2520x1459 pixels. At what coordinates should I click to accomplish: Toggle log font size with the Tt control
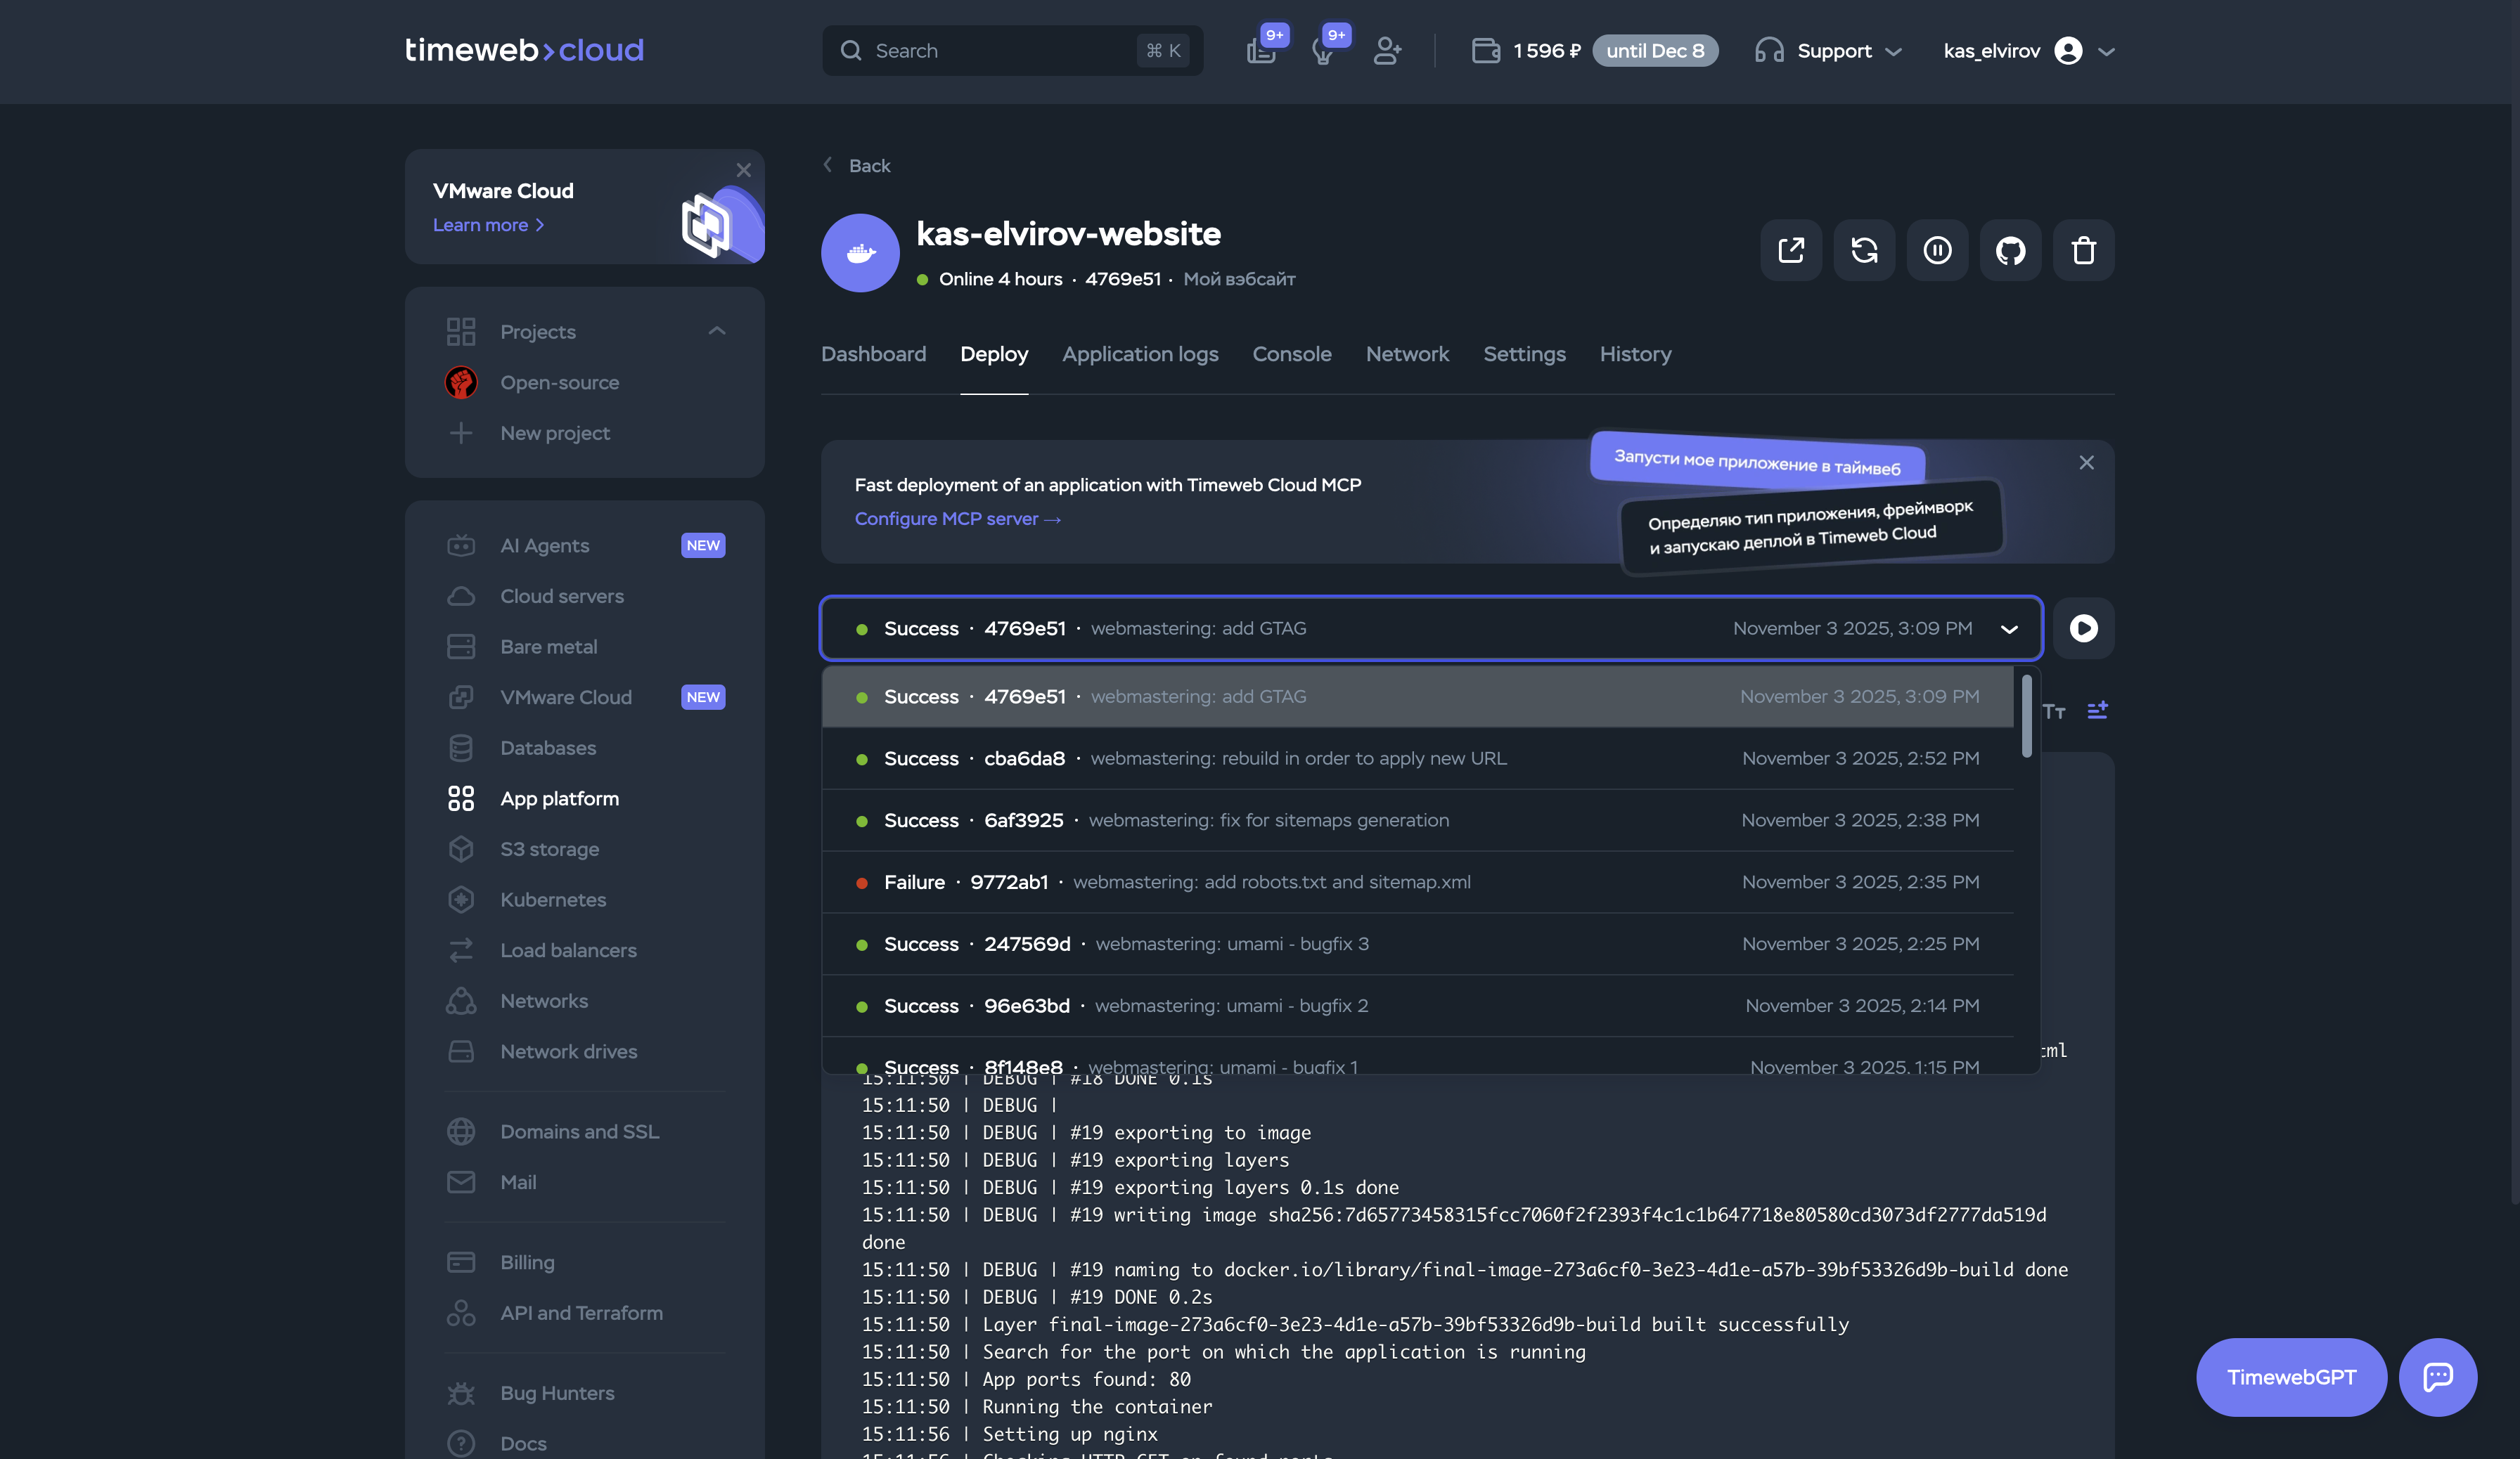[2054, 711]
